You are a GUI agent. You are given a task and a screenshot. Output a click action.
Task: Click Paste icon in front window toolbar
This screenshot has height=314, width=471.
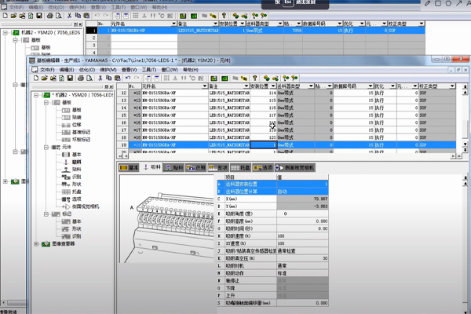(118, 78)
